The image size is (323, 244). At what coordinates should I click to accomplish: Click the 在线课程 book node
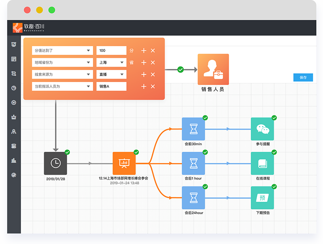[x=262, y=163]
